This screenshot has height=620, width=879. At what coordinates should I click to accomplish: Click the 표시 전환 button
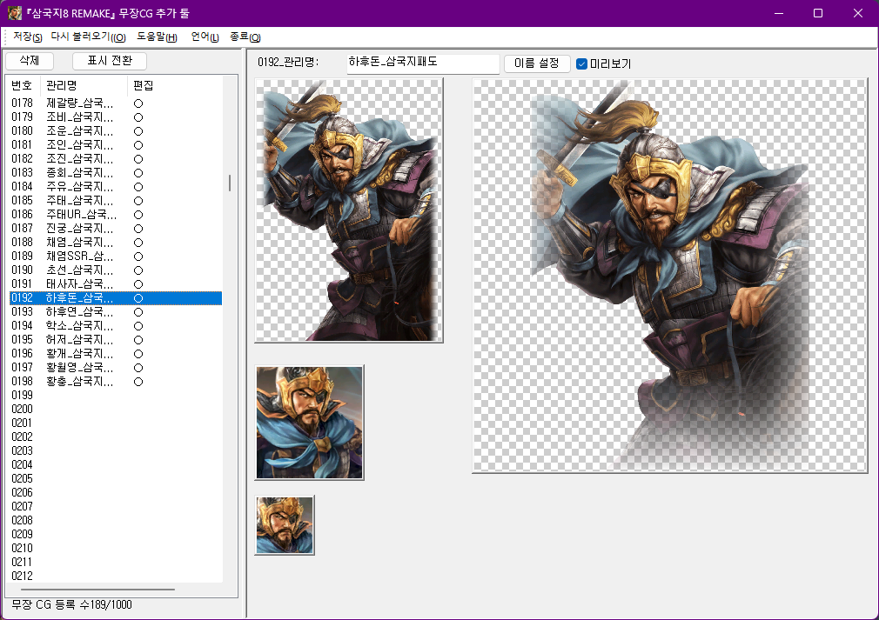coord(110,61)
